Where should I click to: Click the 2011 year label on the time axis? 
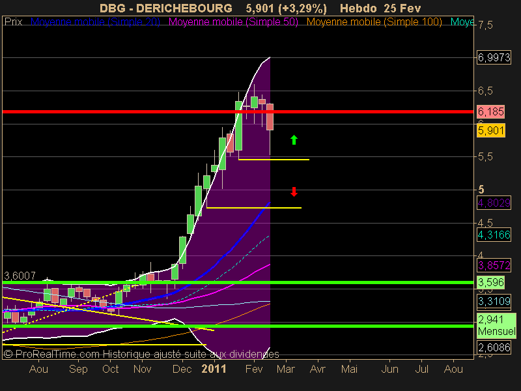(214, 369)
